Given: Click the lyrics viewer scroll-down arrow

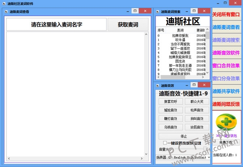Looking at the screenshot, I should pyautogui.click(x=146, y=154).
